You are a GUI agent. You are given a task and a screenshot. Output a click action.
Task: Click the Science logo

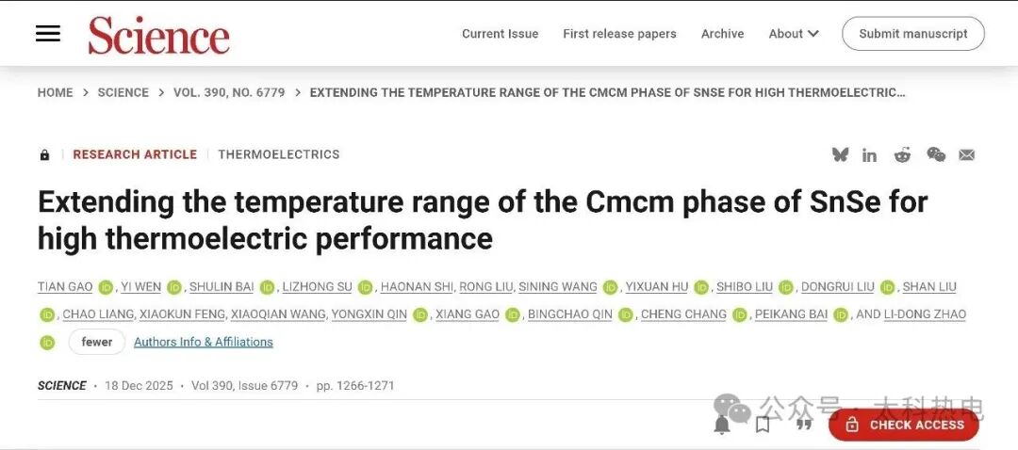point(158,35)
